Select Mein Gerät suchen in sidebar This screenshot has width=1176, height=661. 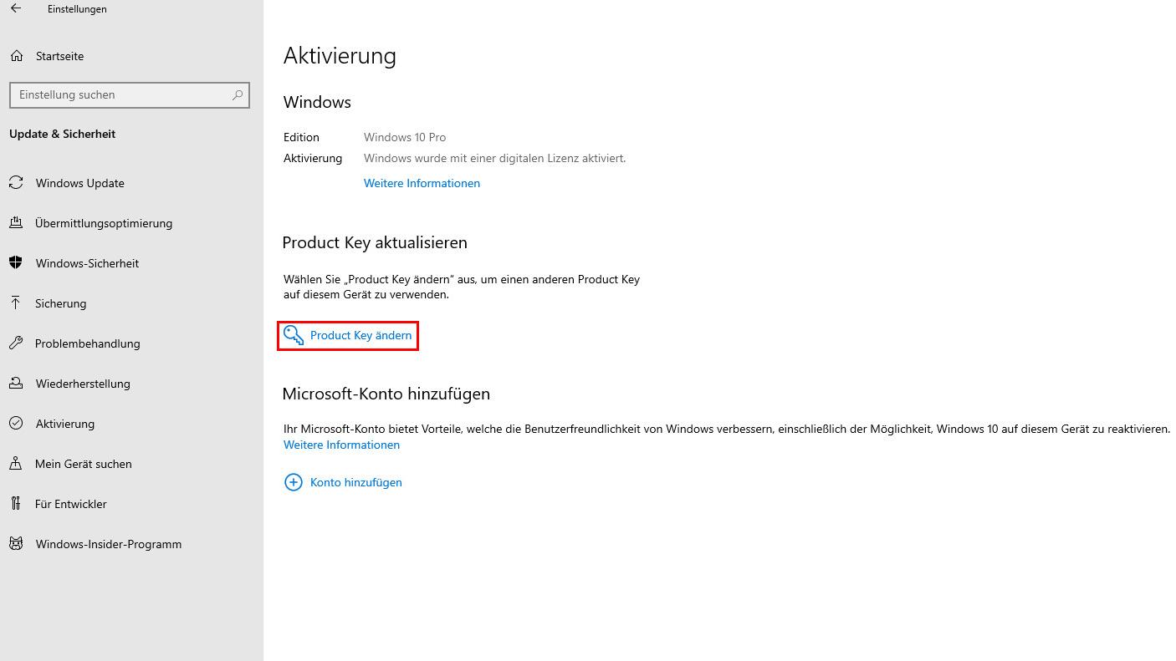(x=83, y=464)
